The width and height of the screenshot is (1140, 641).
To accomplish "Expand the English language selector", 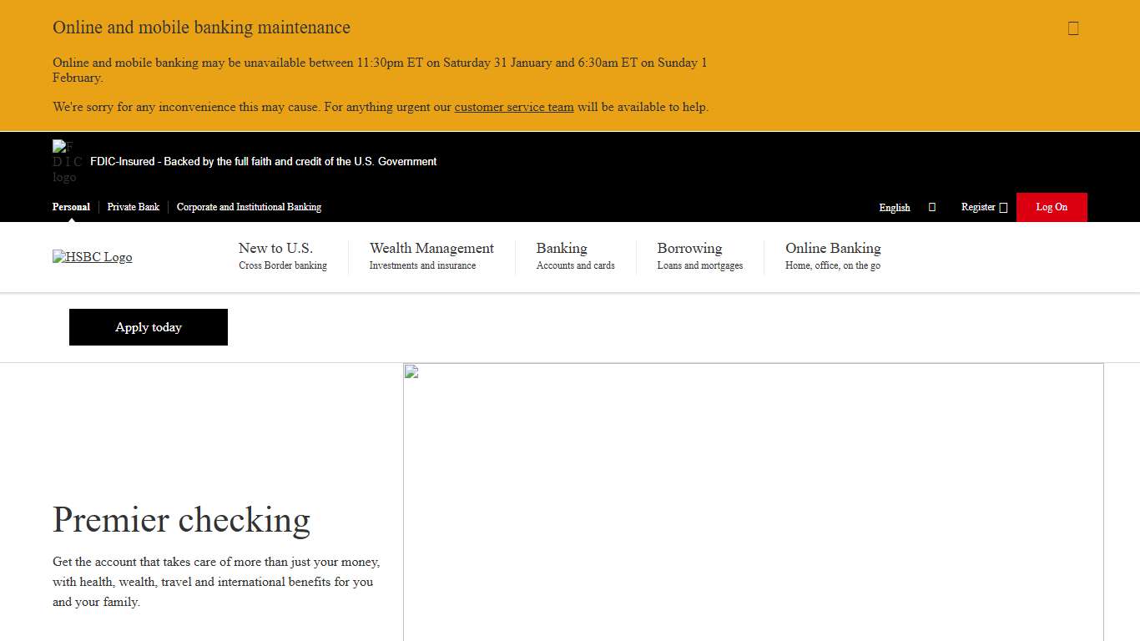I will tap(894, 207).
